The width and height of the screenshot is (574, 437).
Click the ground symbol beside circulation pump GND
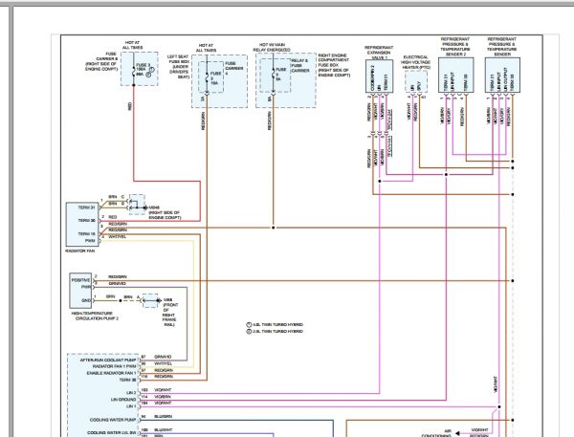click(151, 300)
